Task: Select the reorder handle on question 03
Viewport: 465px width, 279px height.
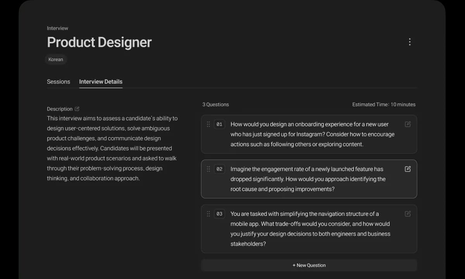Action: (208, 214)
